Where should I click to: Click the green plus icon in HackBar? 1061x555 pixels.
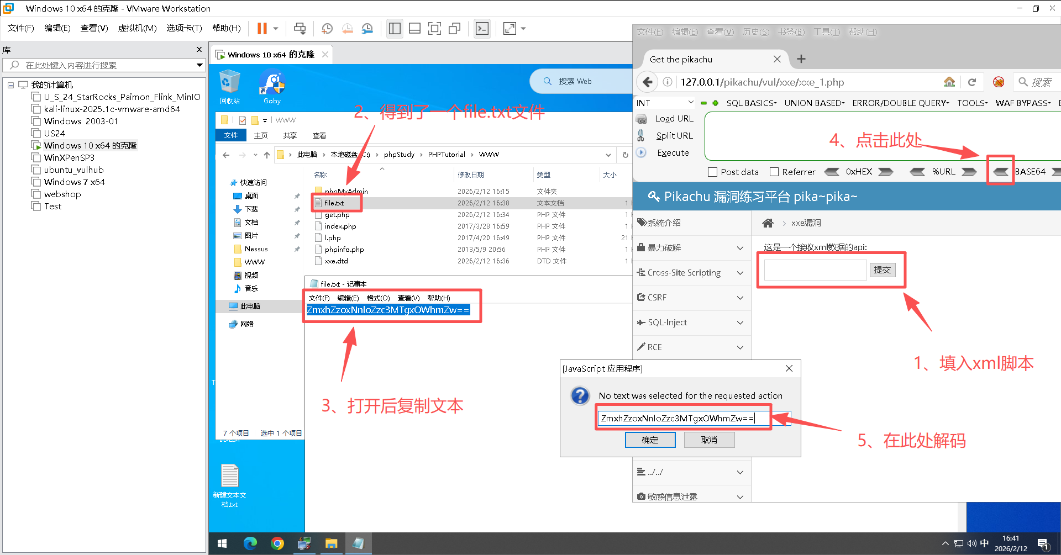coord(716,103)
